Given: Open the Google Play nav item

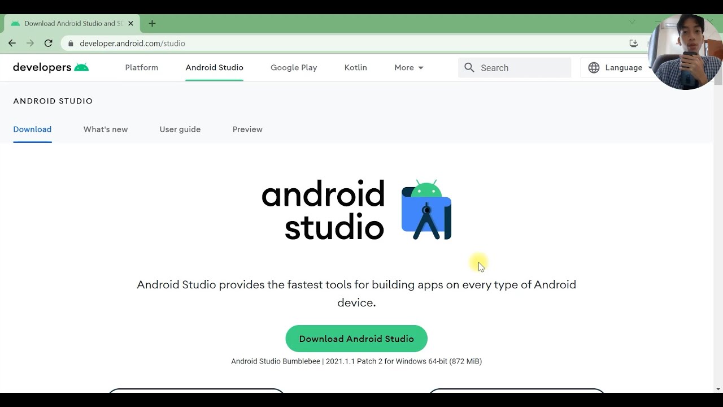Looking at the screenshot, I should pos(294,67).
